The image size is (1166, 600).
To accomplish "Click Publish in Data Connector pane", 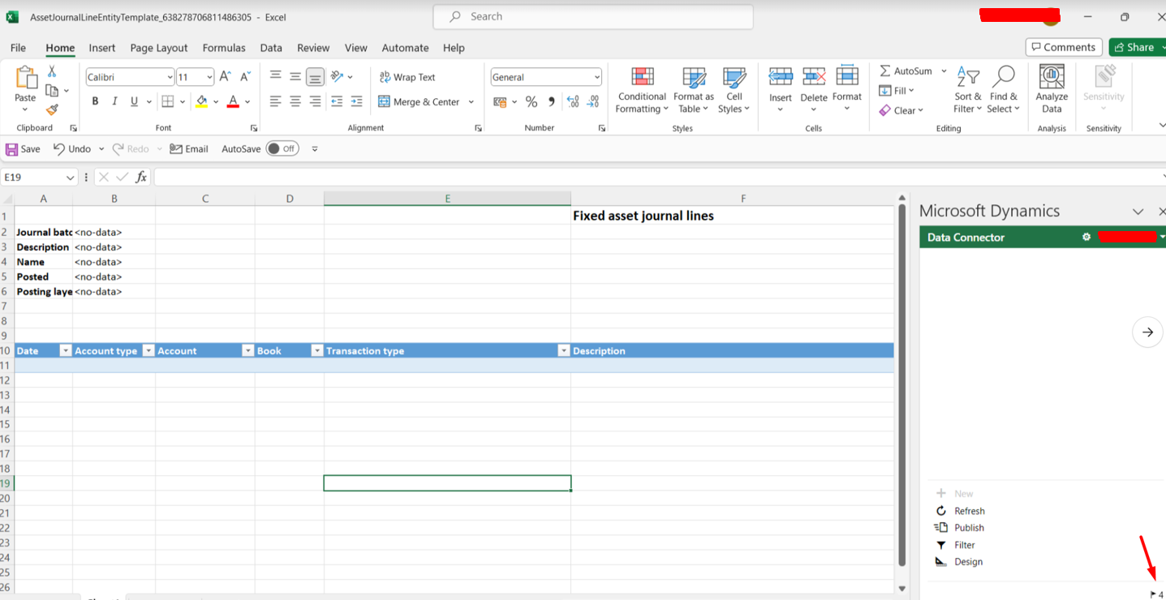I will pyautogui.click(x=960, y=528).
